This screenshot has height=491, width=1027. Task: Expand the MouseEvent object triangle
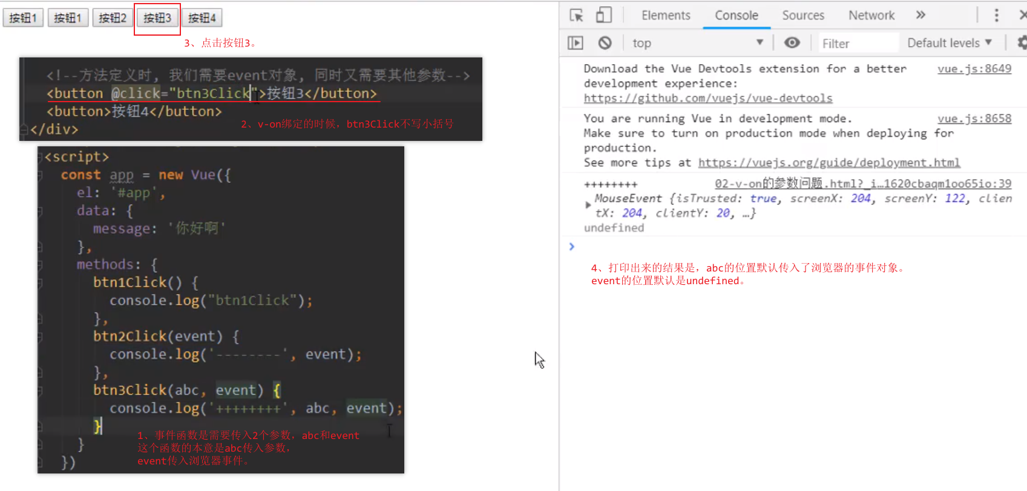click(x=588, y=205)
